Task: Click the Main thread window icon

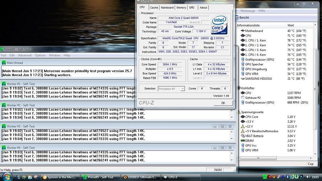Action: [4, 63]
